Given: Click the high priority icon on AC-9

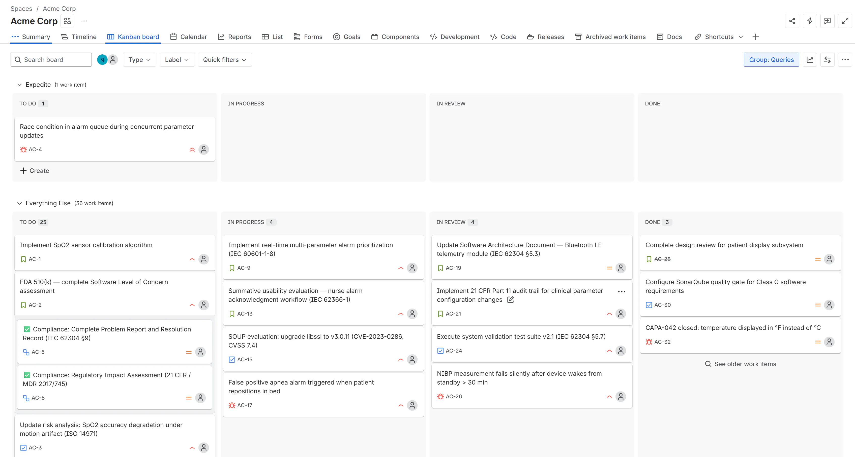Looking at the screenshot, I should click(401, 268).
